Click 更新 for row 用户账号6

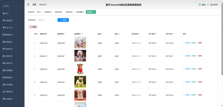193,69
